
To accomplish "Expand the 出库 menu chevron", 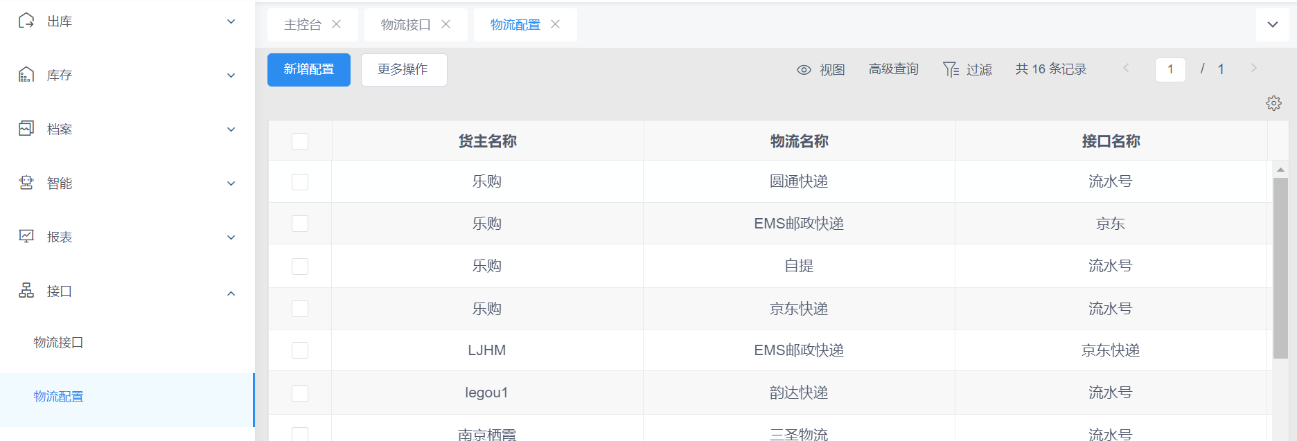I will [x=231, y=21].
